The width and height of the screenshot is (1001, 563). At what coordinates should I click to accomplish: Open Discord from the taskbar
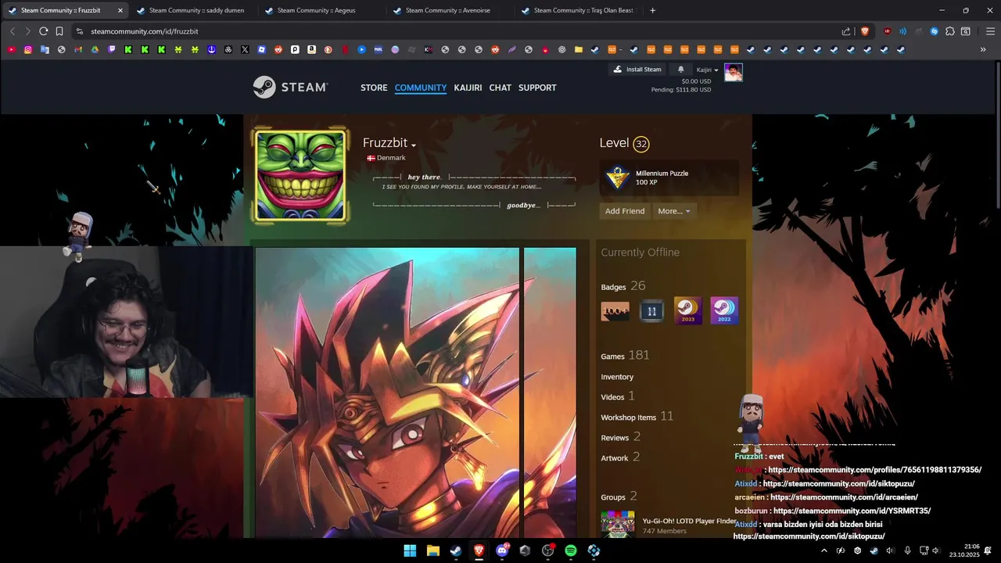[502, 550]
